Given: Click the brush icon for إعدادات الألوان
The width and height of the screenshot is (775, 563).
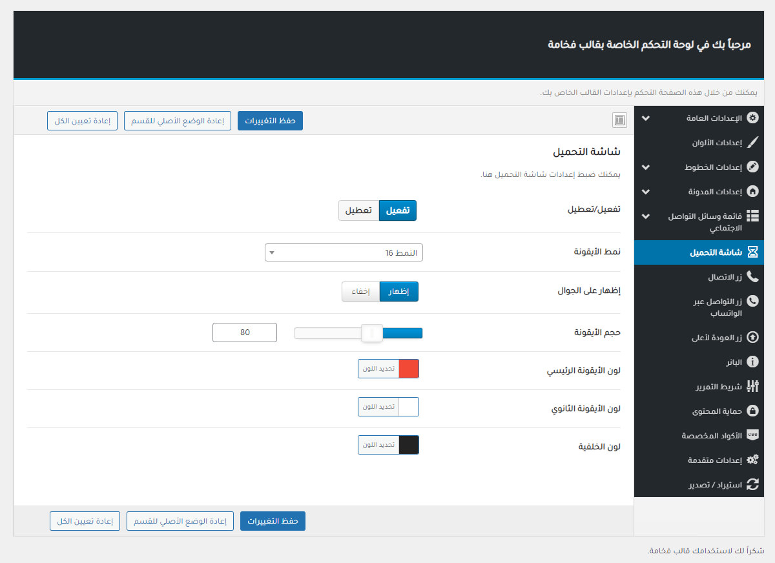Looking at the screenshot, I should pos(752,143).
